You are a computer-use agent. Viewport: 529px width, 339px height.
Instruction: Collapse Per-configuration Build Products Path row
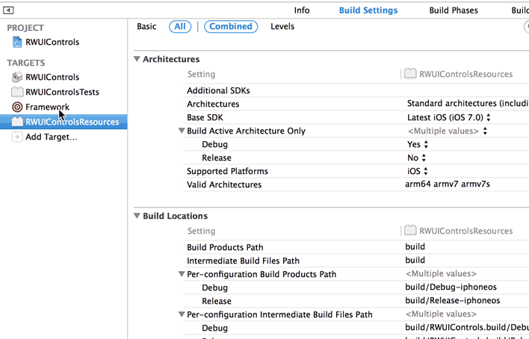tap(182, 274)
